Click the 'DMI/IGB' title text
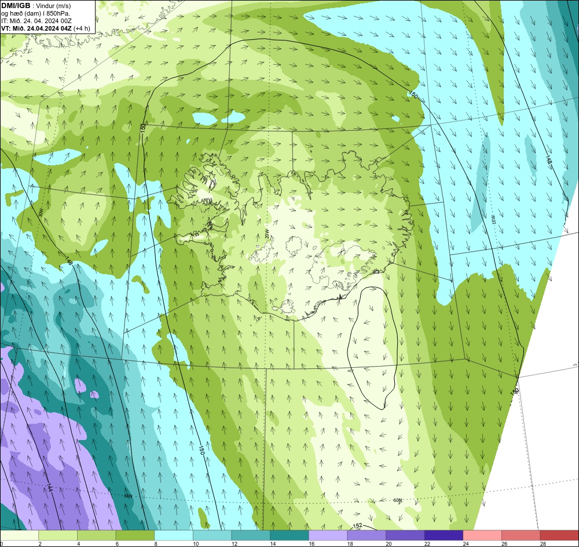This screenshot has width=579, height=547. pos(16,6)
